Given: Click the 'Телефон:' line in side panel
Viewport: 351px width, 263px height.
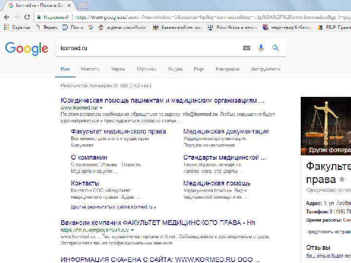Looking at the screenshot, I should pyautogui.click(x=329, y=211).
